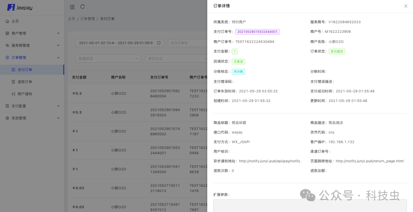Click reload icon in date range field

(x=159, y=43)
